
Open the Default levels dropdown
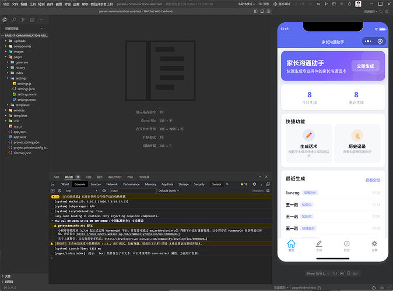tap(169, 191)
